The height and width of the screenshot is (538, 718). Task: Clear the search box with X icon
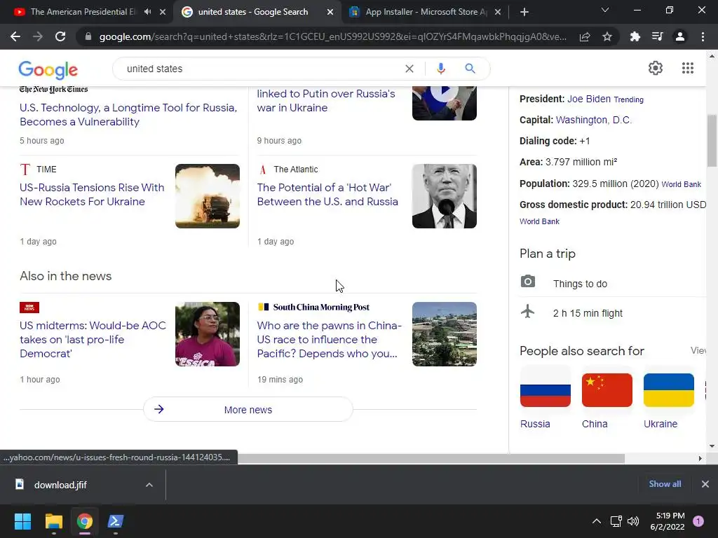(x=409, y=69)
